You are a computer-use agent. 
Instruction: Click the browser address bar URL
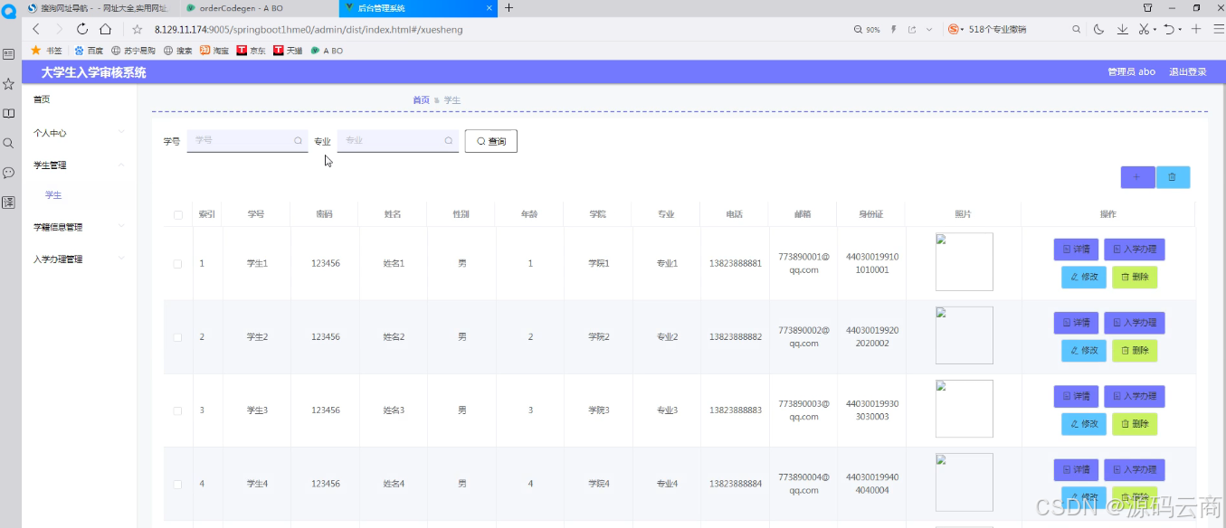(309, 29)
